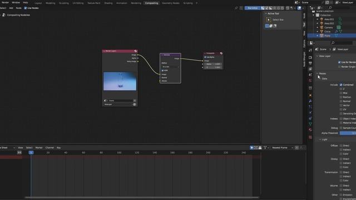Image resolution: width=356 pixels, height=200 pixels.
Task: Open the Help menu
Action: click(26, 2)
